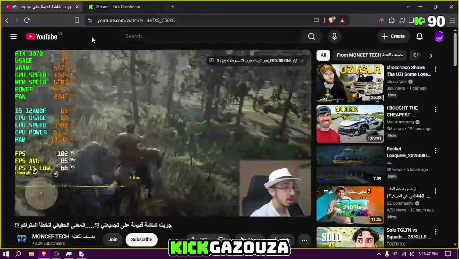
Task: Open chocoTaco channel link
Action: click(x=397, y=82)
